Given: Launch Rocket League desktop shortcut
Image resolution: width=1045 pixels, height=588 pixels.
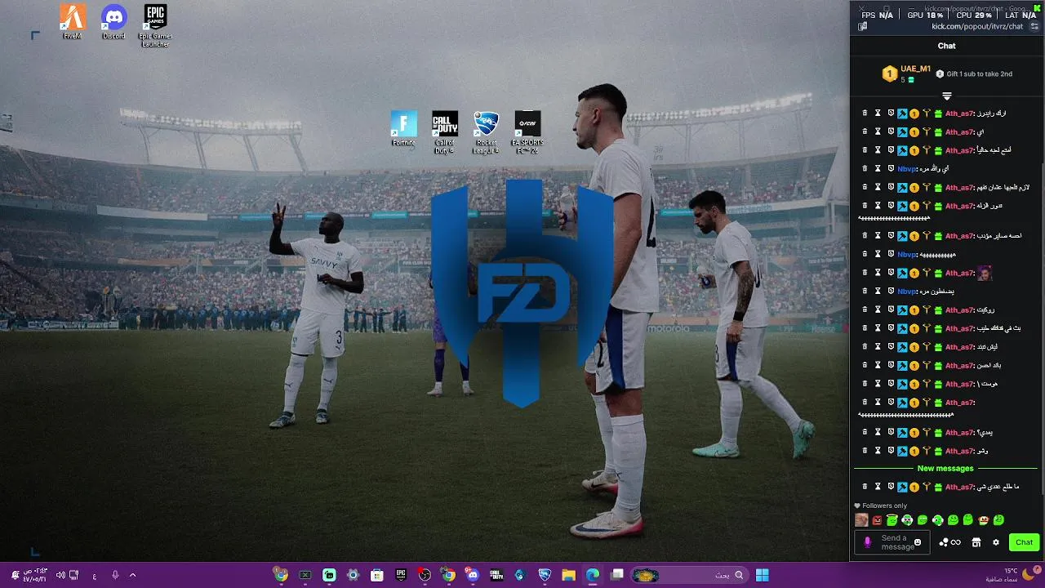Looking at the screenshot, I should point(486,132).
